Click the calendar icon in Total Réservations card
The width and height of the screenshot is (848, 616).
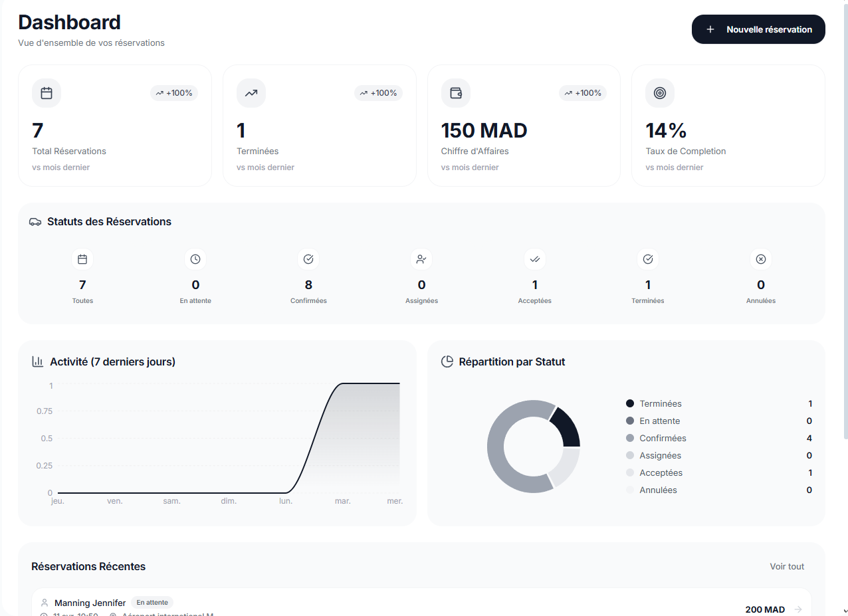pyautogui.click(x=47, y=93)
